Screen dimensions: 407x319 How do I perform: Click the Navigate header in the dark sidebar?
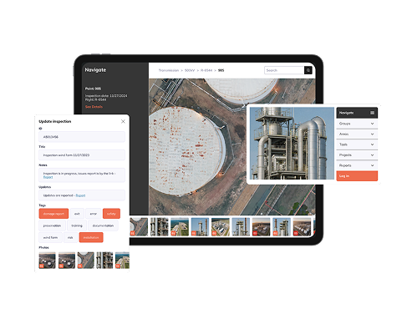point(95,70)
